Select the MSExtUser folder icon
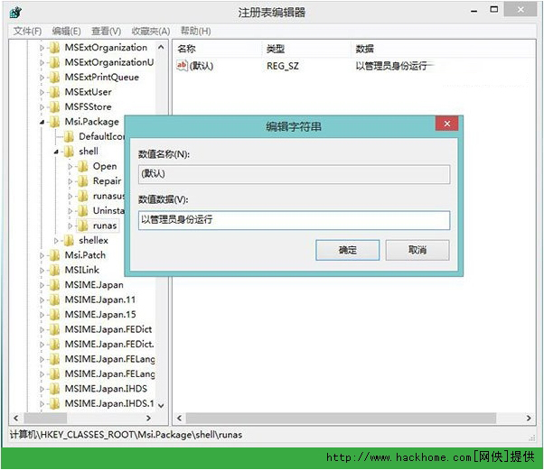Screen dimensions: 544x470 point(54,93)
